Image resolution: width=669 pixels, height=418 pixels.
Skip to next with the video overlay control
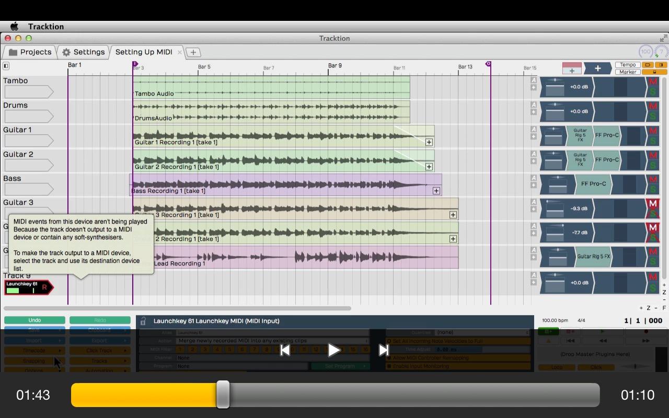[x=384, y=350]
